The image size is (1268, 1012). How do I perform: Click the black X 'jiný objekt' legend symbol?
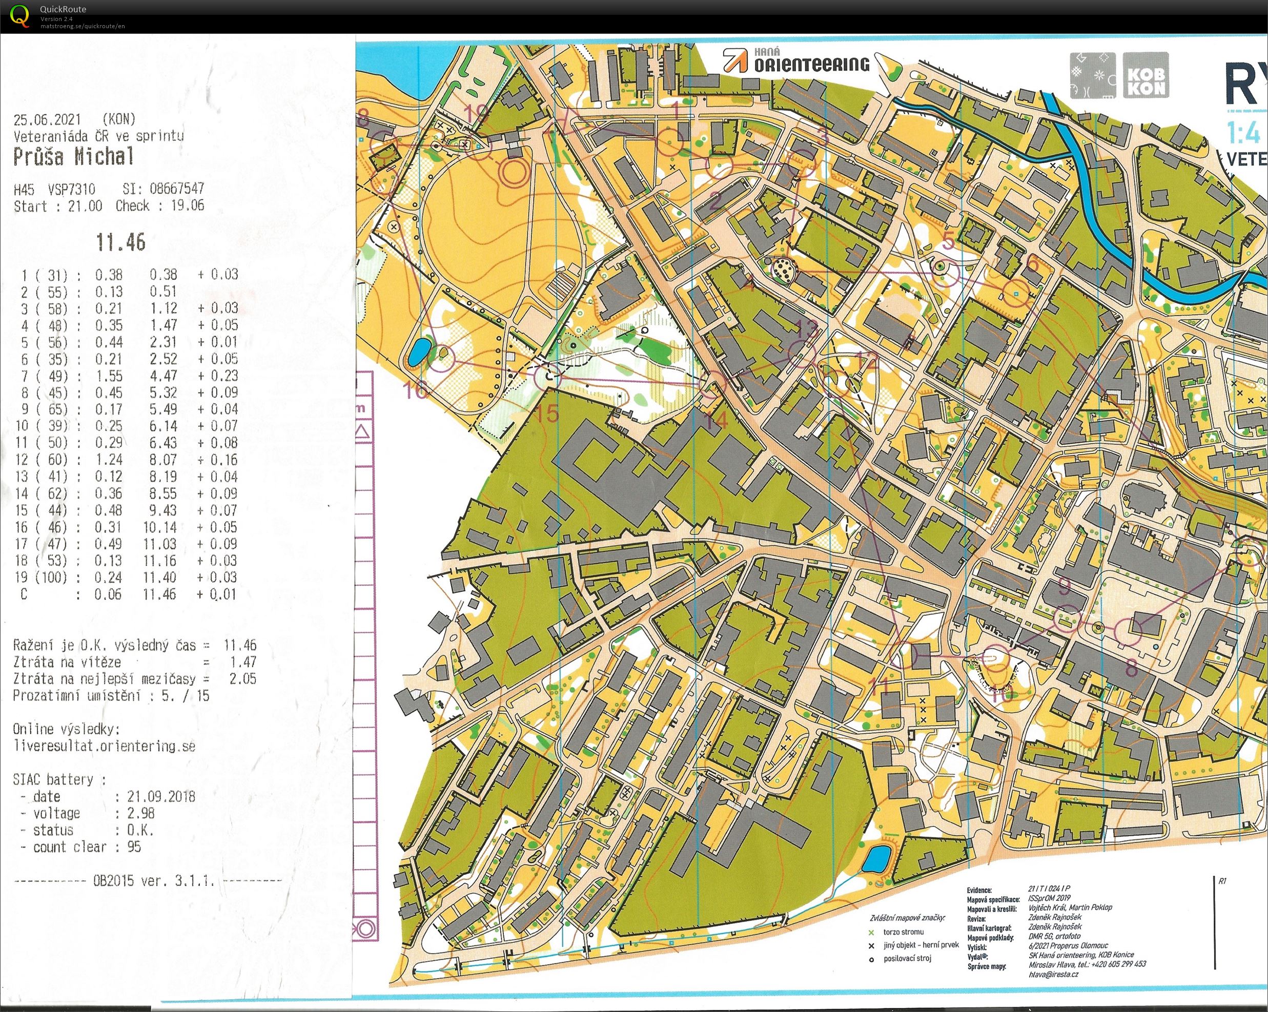point(871,945)
